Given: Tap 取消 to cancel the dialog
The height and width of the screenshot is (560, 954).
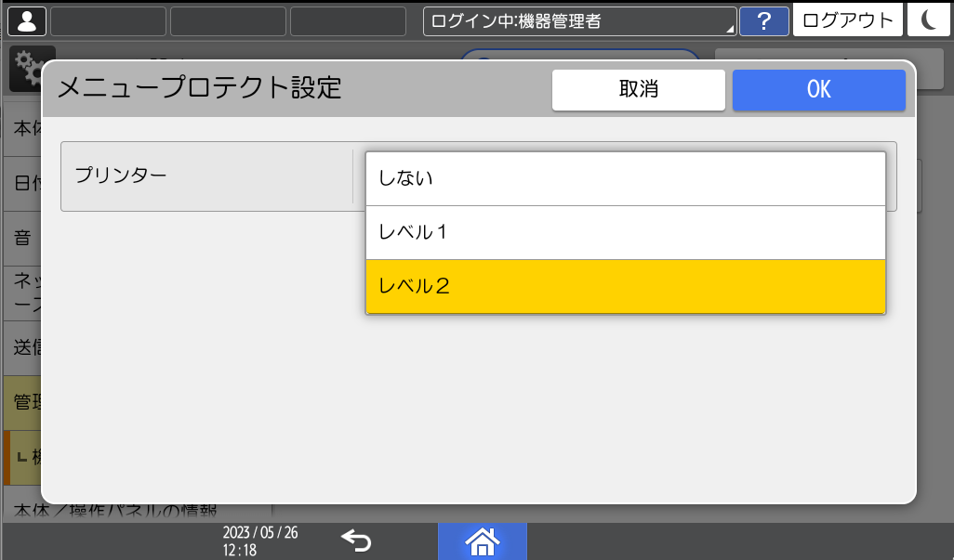Looking at the screenshot, I should (x=638, y=89).
